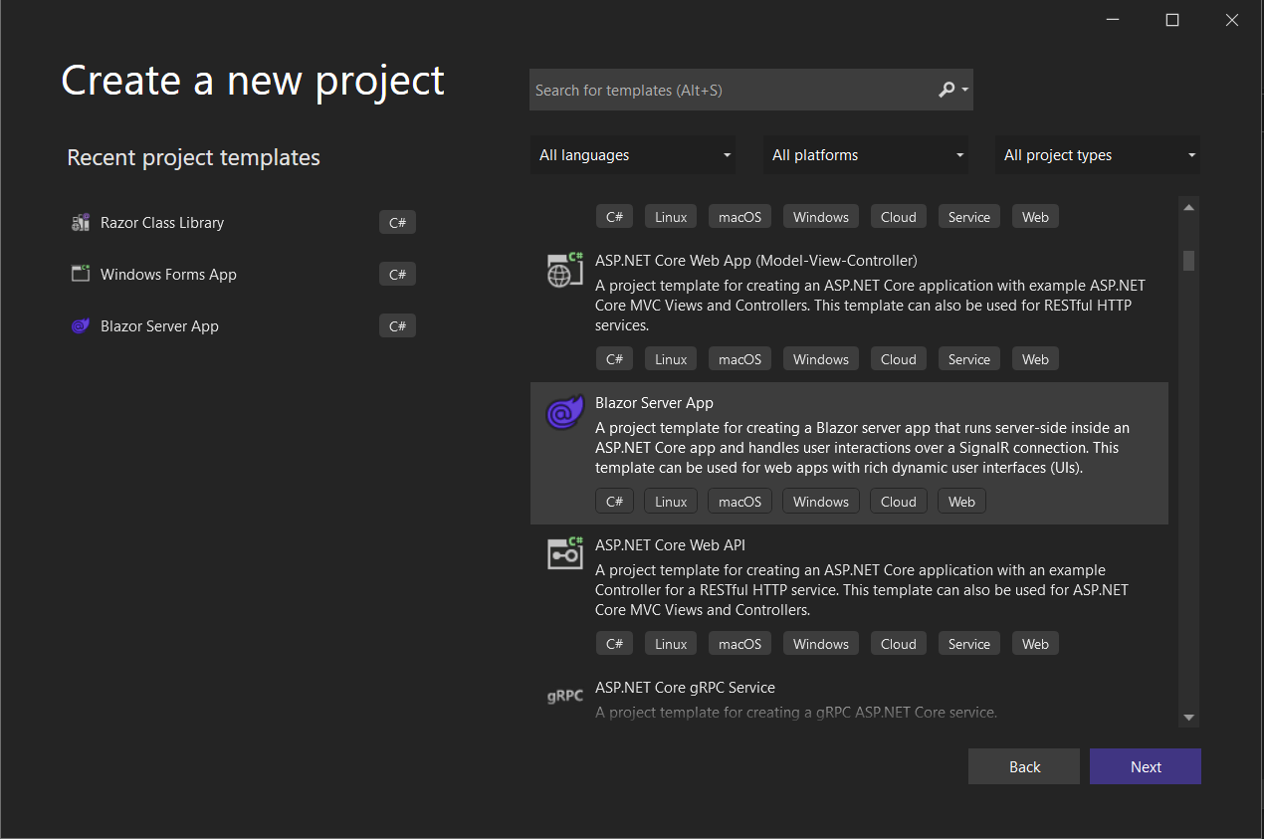The image size is (1264, 839).
Task: Click the Blazor Server App icon under recents
Action: (80, 325)
